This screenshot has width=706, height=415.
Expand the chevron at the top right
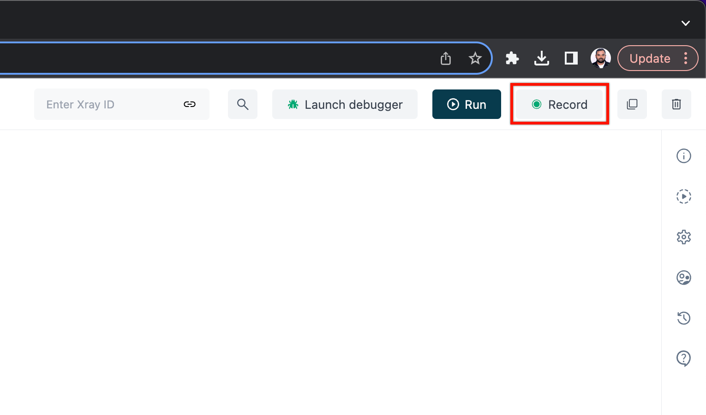[685, 23]
